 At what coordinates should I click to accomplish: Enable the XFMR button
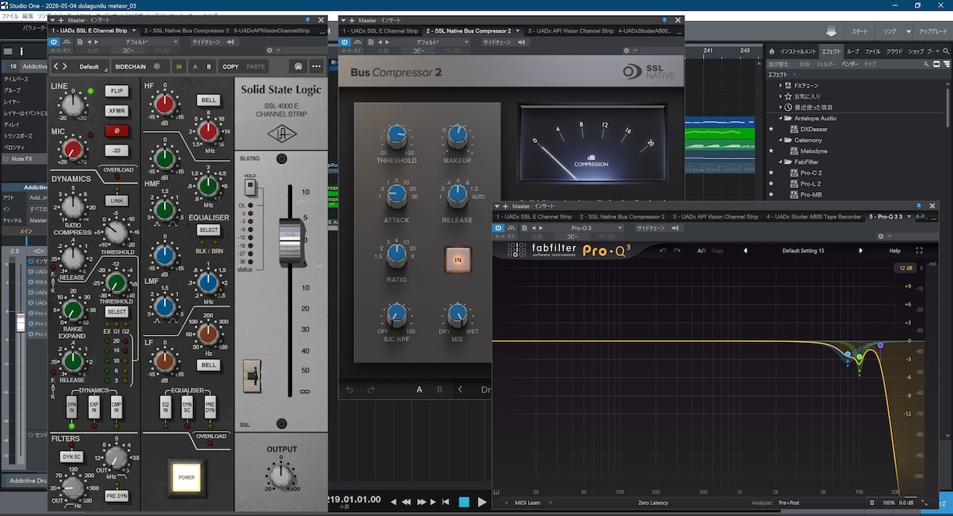point(116,111)
